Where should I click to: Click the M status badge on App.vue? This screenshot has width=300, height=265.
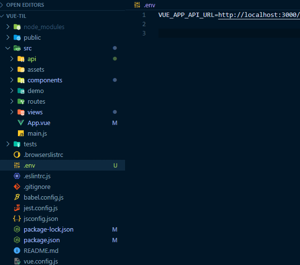click(115, 123)
